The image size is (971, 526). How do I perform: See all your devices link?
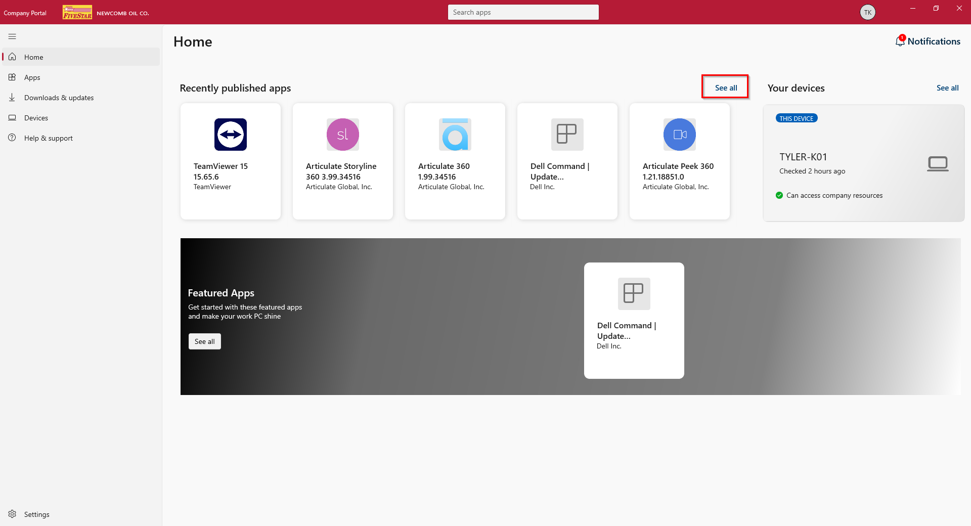tap(947, 87)
